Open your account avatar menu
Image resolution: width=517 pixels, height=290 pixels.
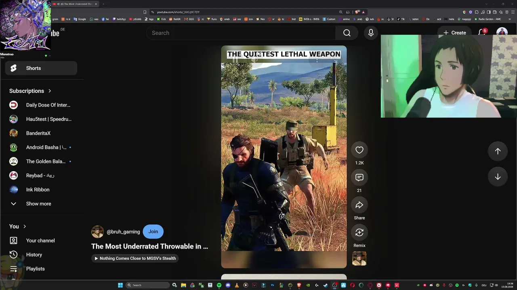pyautogui.click(x=502, y=33)
